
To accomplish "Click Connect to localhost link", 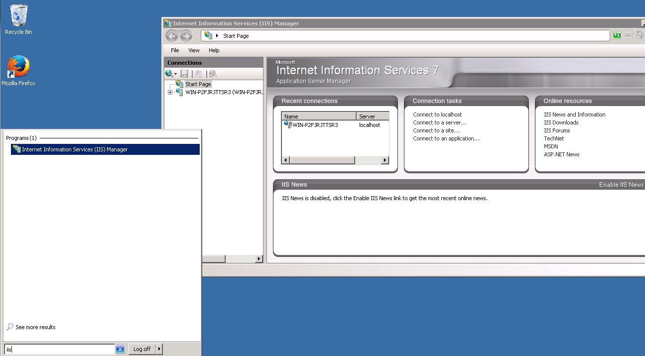I will click(437, 115).
